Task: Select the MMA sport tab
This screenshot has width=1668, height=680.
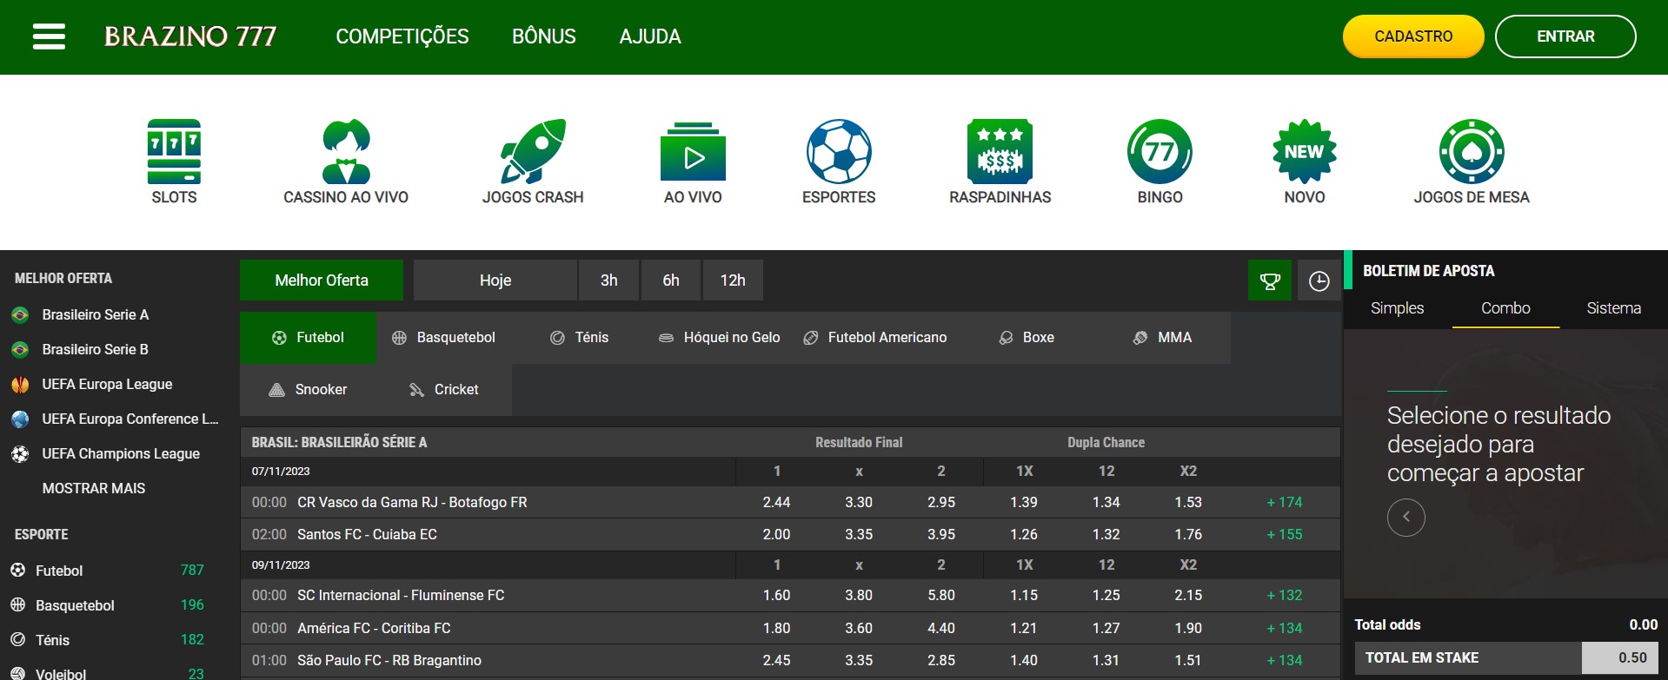Action: point(1162,337)
